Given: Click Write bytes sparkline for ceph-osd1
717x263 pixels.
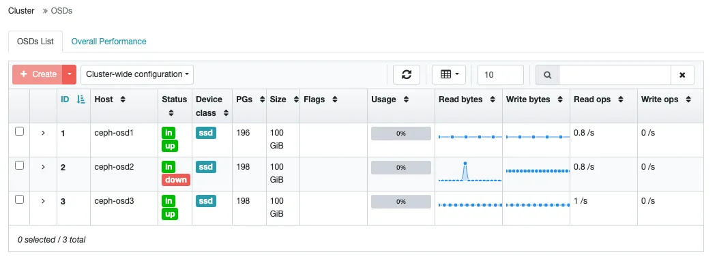Looking at the screenshot, I should (x=538, y=136).
